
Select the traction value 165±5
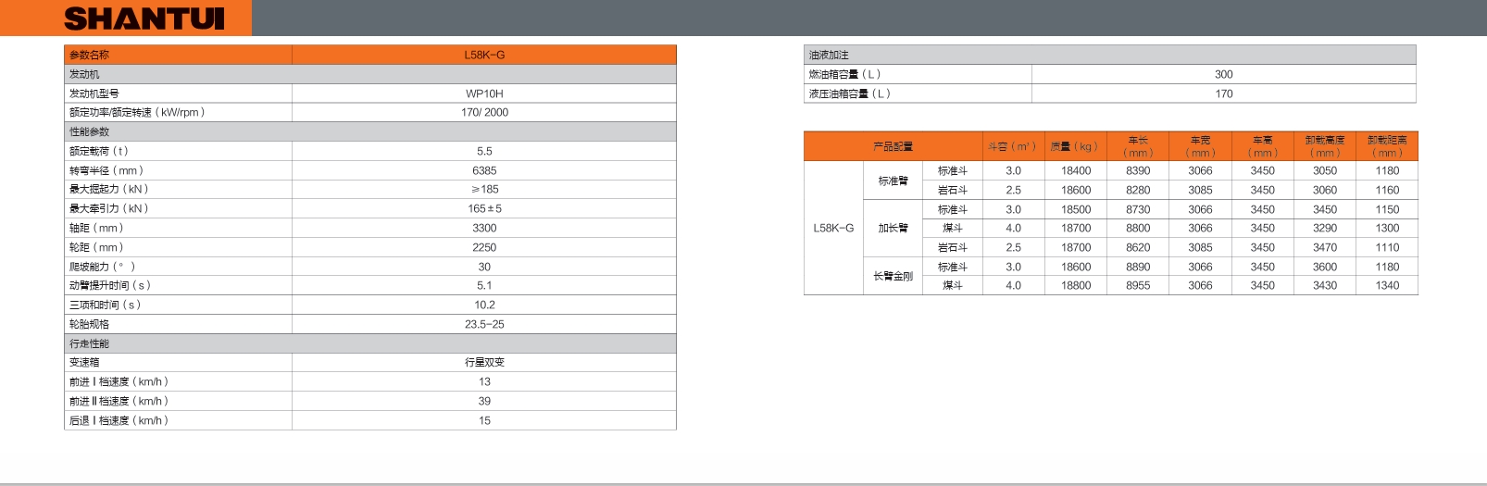coord(484,208)
